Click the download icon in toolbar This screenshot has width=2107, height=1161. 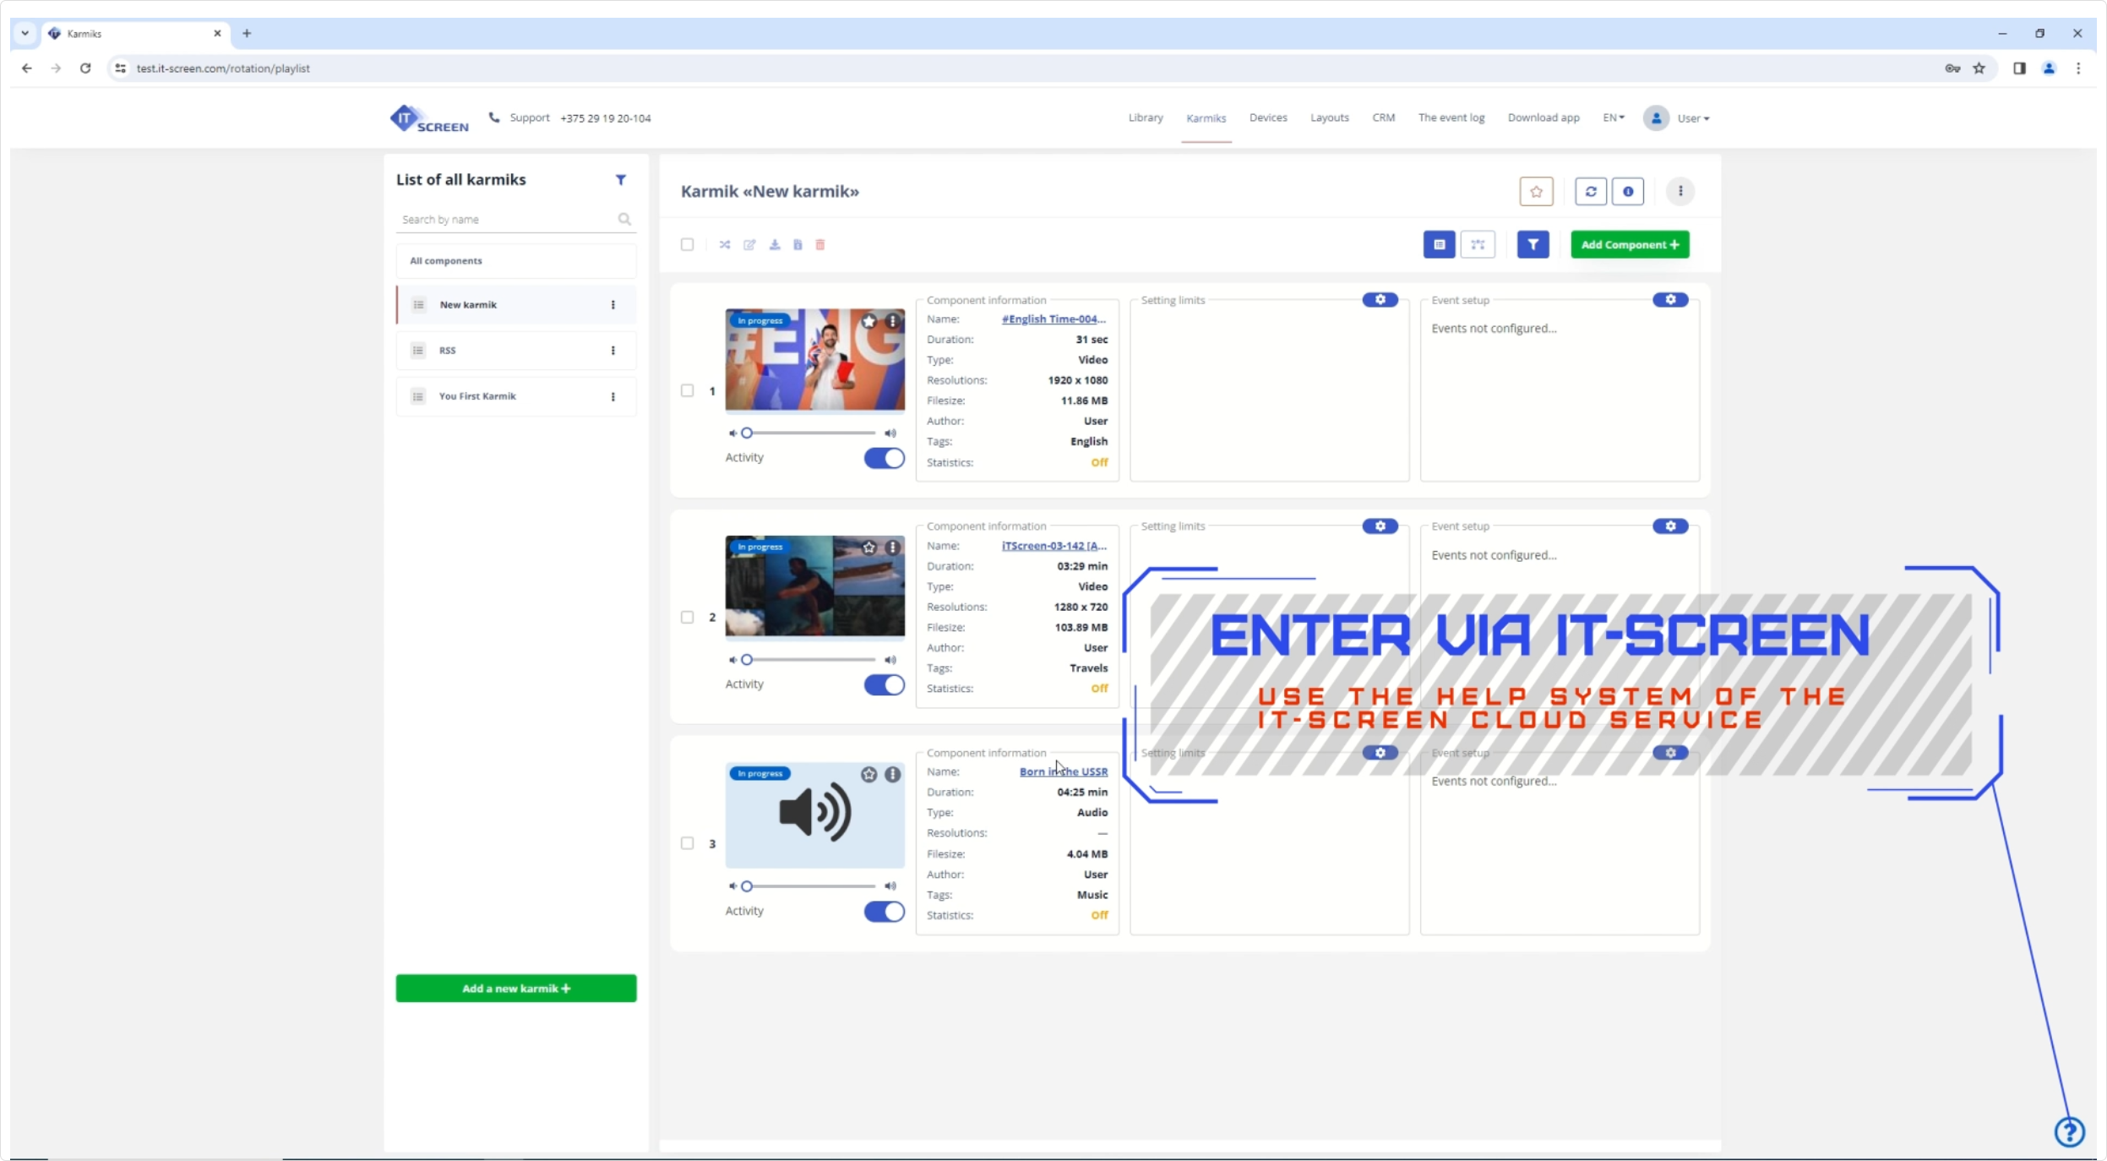pos(774,245)
